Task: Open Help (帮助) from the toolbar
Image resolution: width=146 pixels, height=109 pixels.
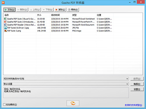Action: 73,10
